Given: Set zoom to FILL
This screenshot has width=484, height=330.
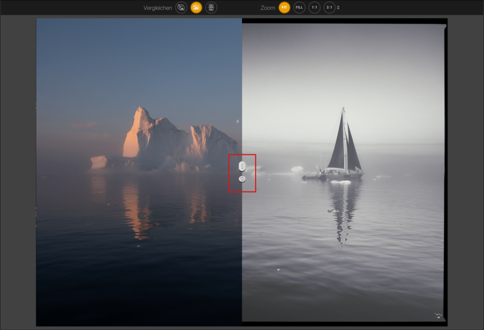Looking at the screenshot, I should pyautogui.click(x=299, y=8).
